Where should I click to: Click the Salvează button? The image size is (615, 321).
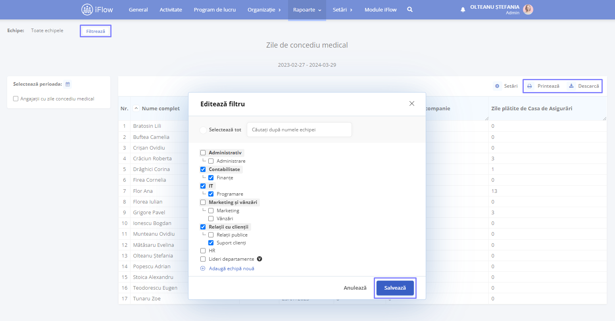pos(395,288)
